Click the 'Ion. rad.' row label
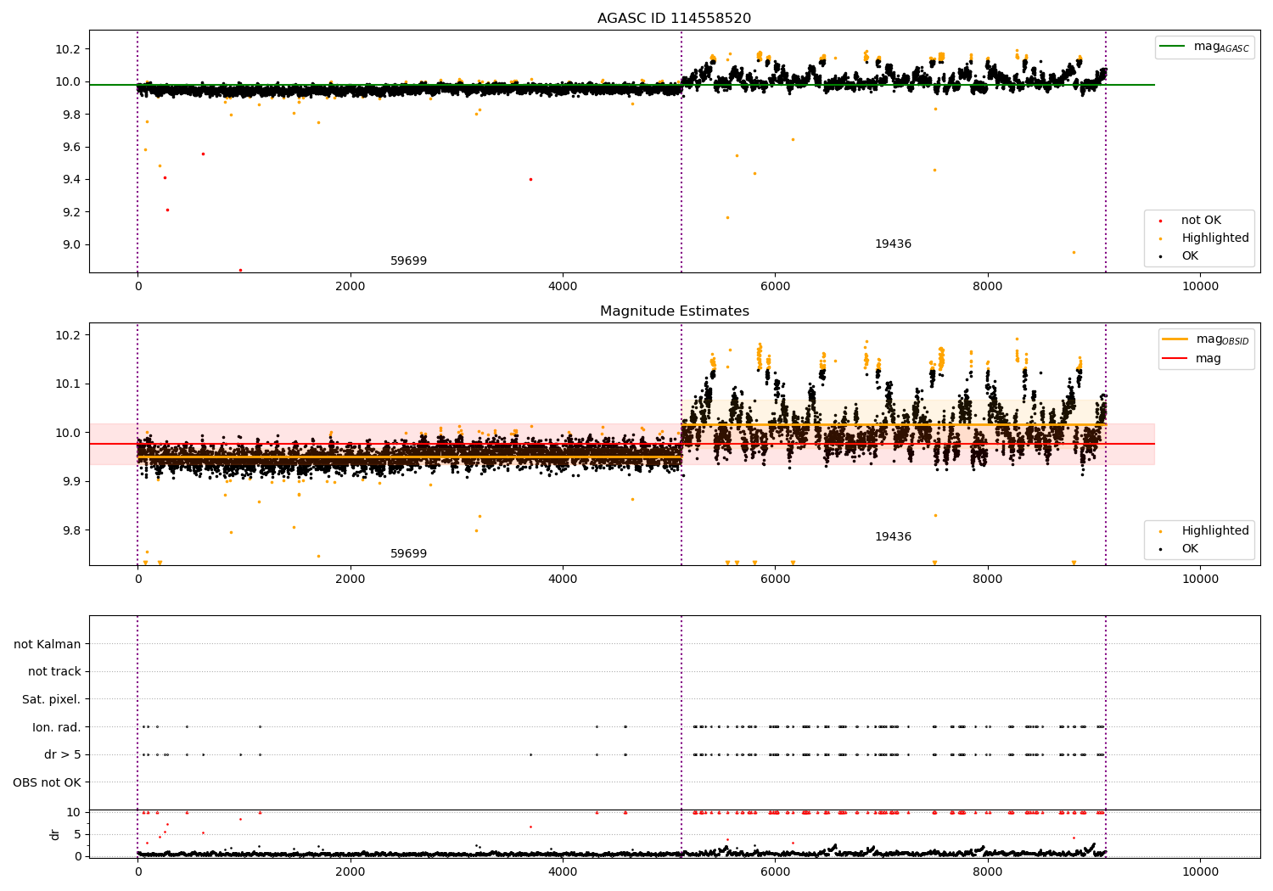Viewport: 1273px width, 891px height. tap(57, 727)
